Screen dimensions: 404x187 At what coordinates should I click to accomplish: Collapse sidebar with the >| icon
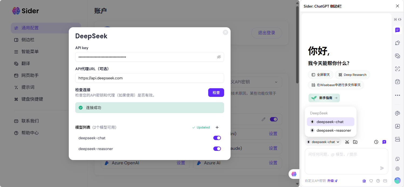click(395, 19)
